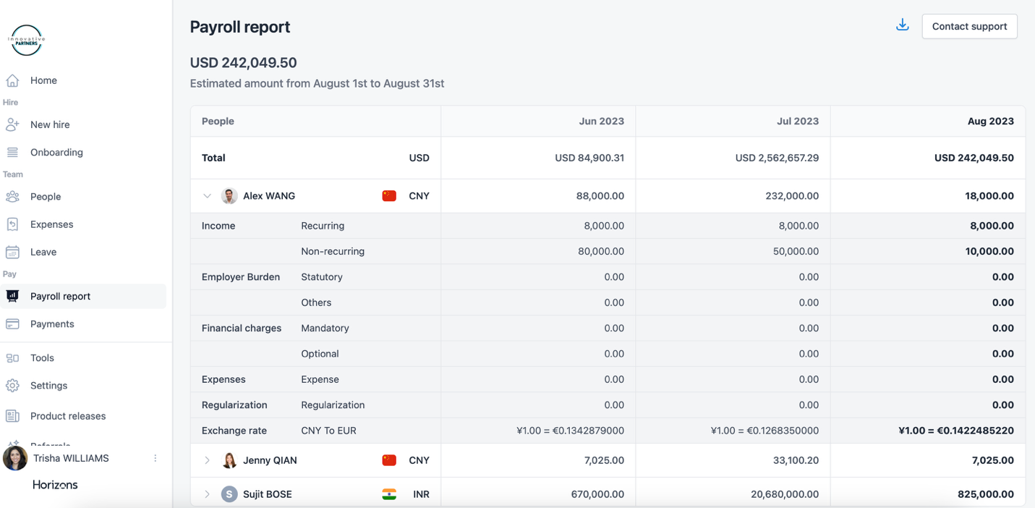The image size is (1035, 508).
Task: Open the Tools menu item
Action: pos(42,358)
